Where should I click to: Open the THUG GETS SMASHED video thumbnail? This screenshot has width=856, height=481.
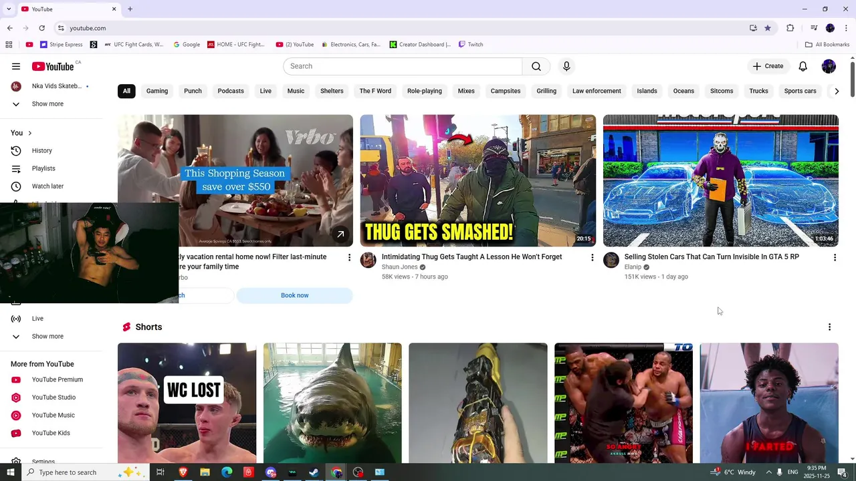pos(478,180)
